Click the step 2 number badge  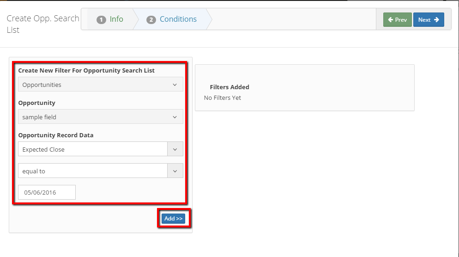pyautogui.click(x=151, y=19)
